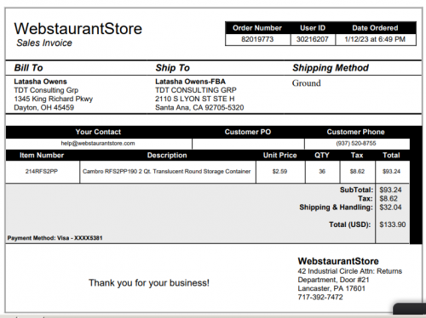
Task: Click the Tax column header
Action: click(x=357, y=156)
